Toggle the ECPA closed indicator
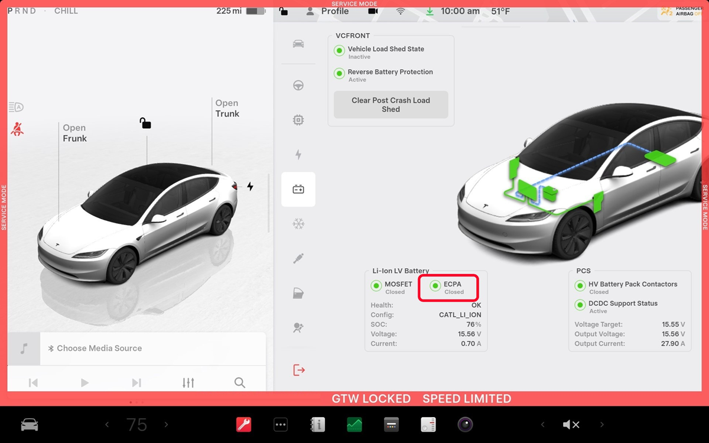Image resolution: width=709 pixels, height=443 pixels. (x=435, y=286)
